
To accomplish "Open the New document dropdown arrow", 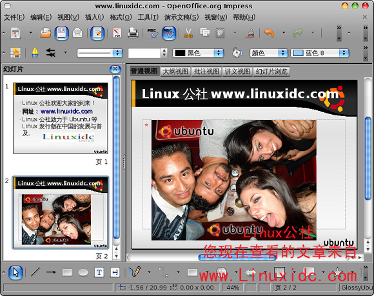I will click(x=30, y=33).
